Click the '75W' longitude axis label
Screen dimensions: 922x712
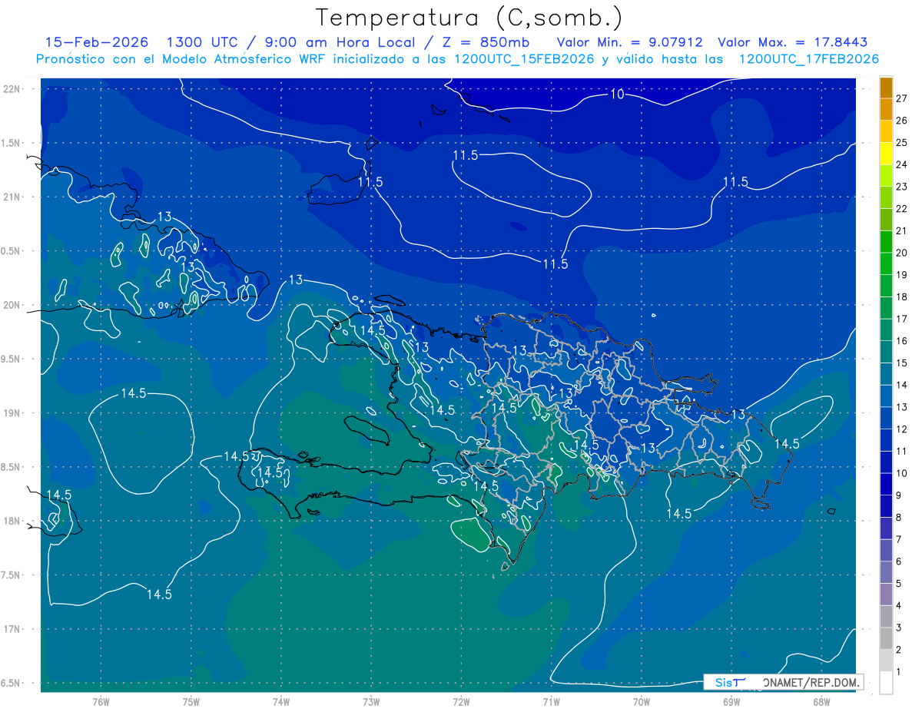click(x=191, y=701)
